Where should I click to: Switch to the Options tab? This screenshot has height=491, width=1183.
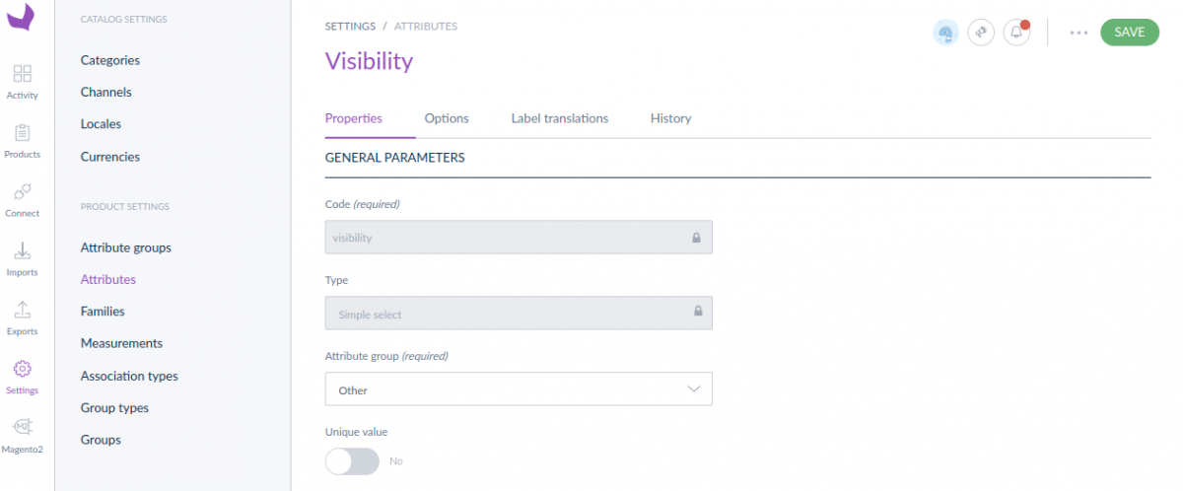tap(447, 118)
